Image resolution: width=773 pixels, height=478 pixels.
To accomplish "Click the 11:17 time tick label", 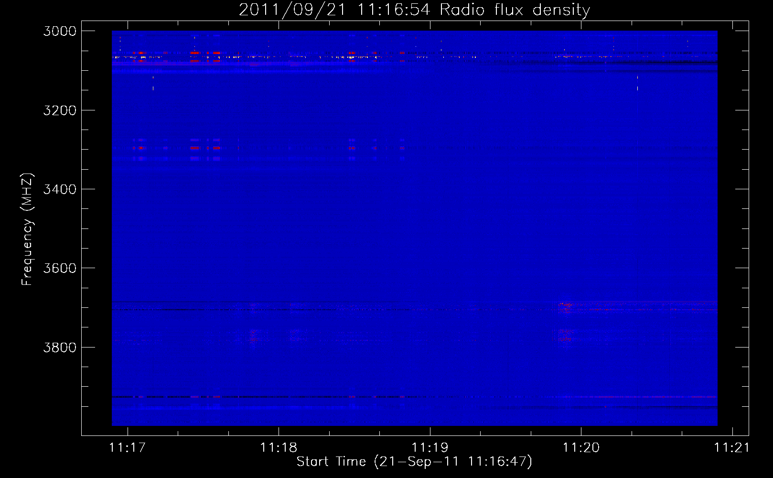I will coord(127,447).
